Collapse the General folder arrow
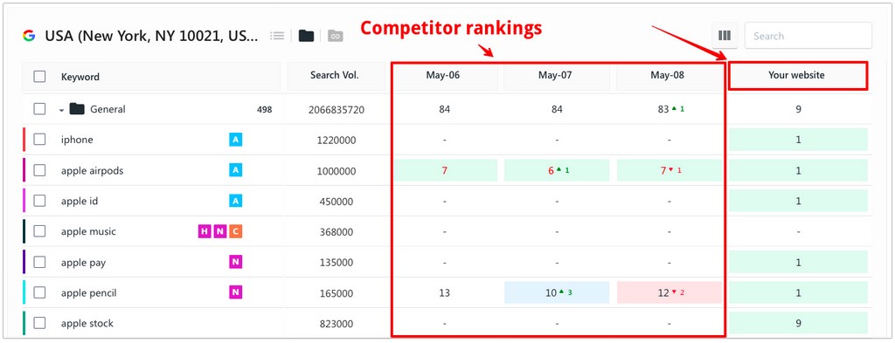This screenshot has height=343, width=895. point(61,110)
